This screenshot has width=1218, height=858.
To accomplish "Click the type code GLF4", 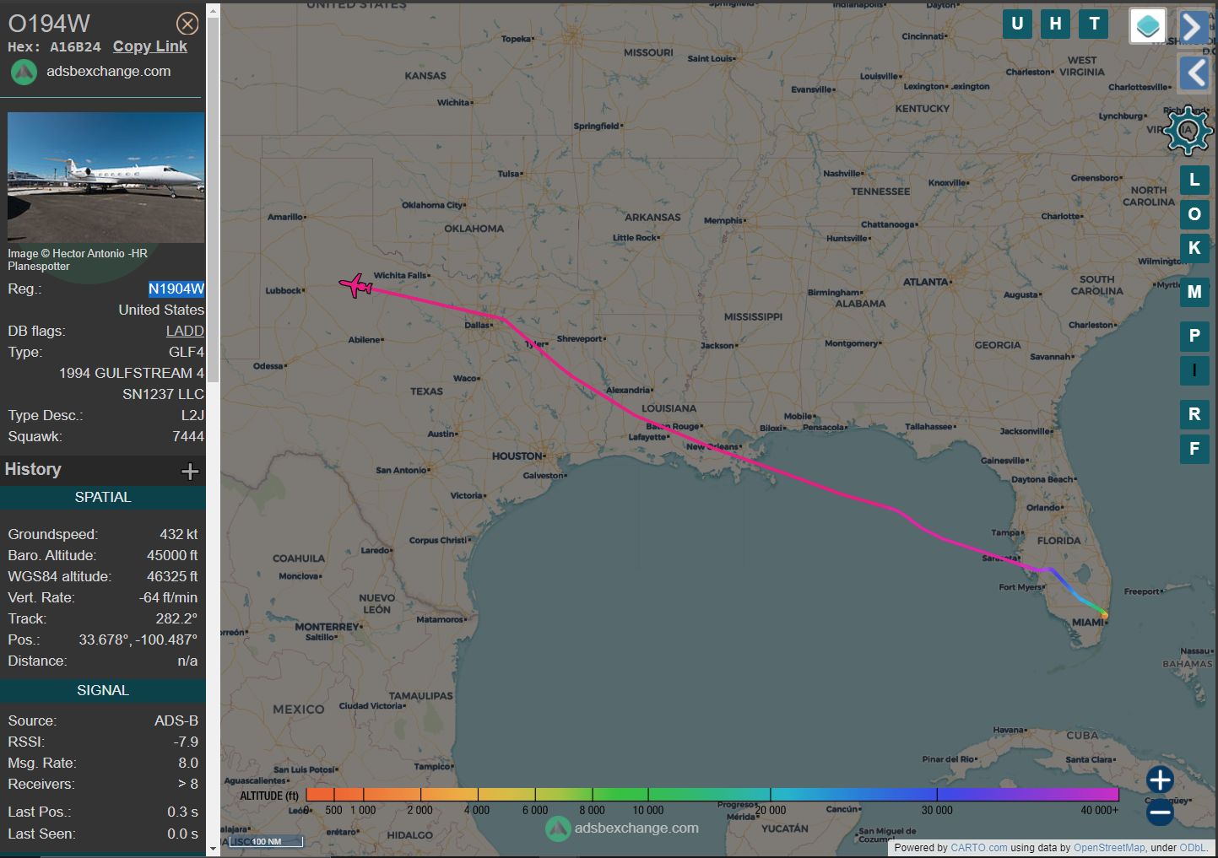I will click(187, 352).
